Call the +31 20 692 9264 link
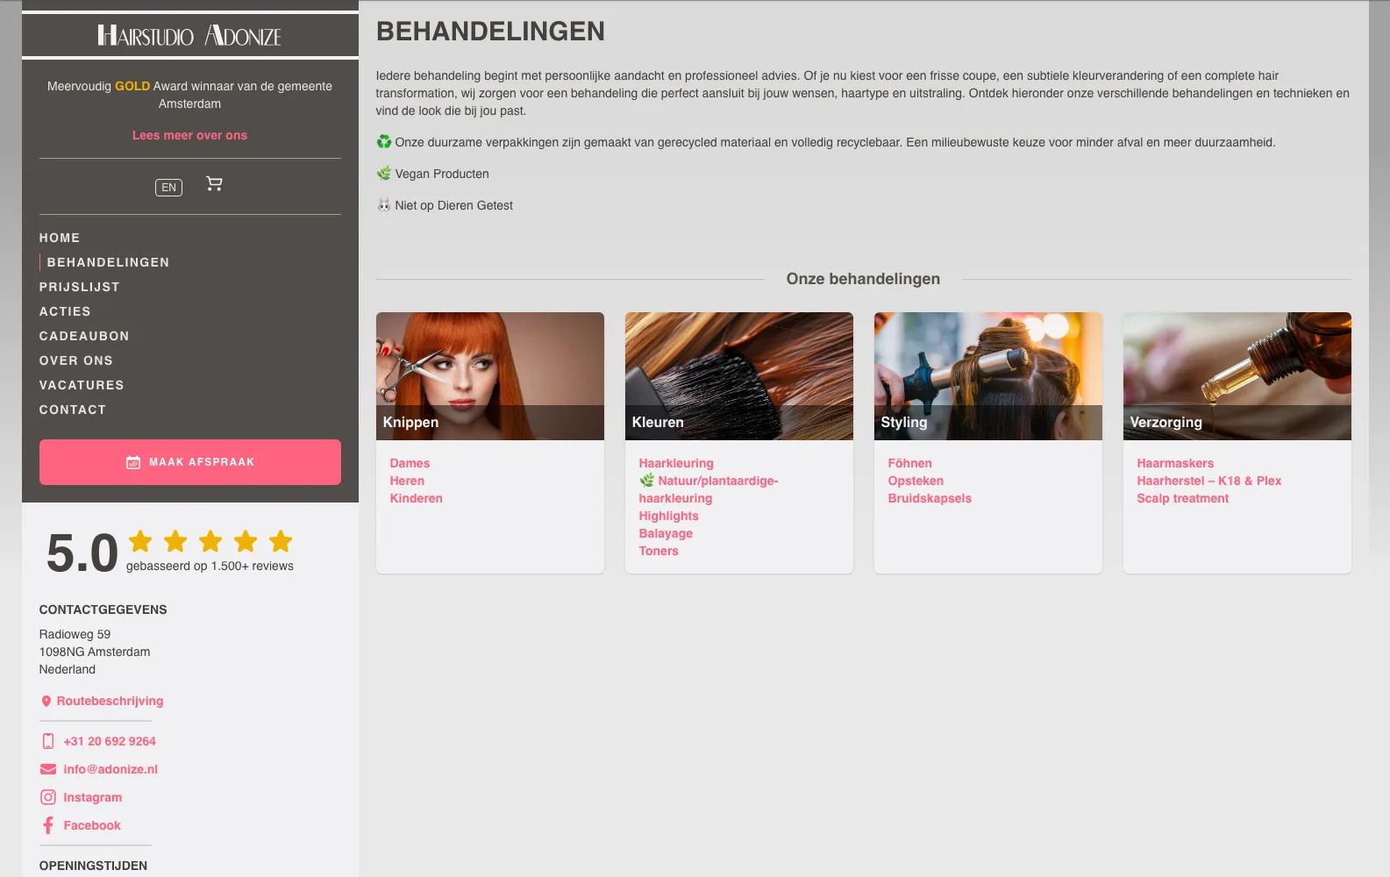 pos(110,741)
